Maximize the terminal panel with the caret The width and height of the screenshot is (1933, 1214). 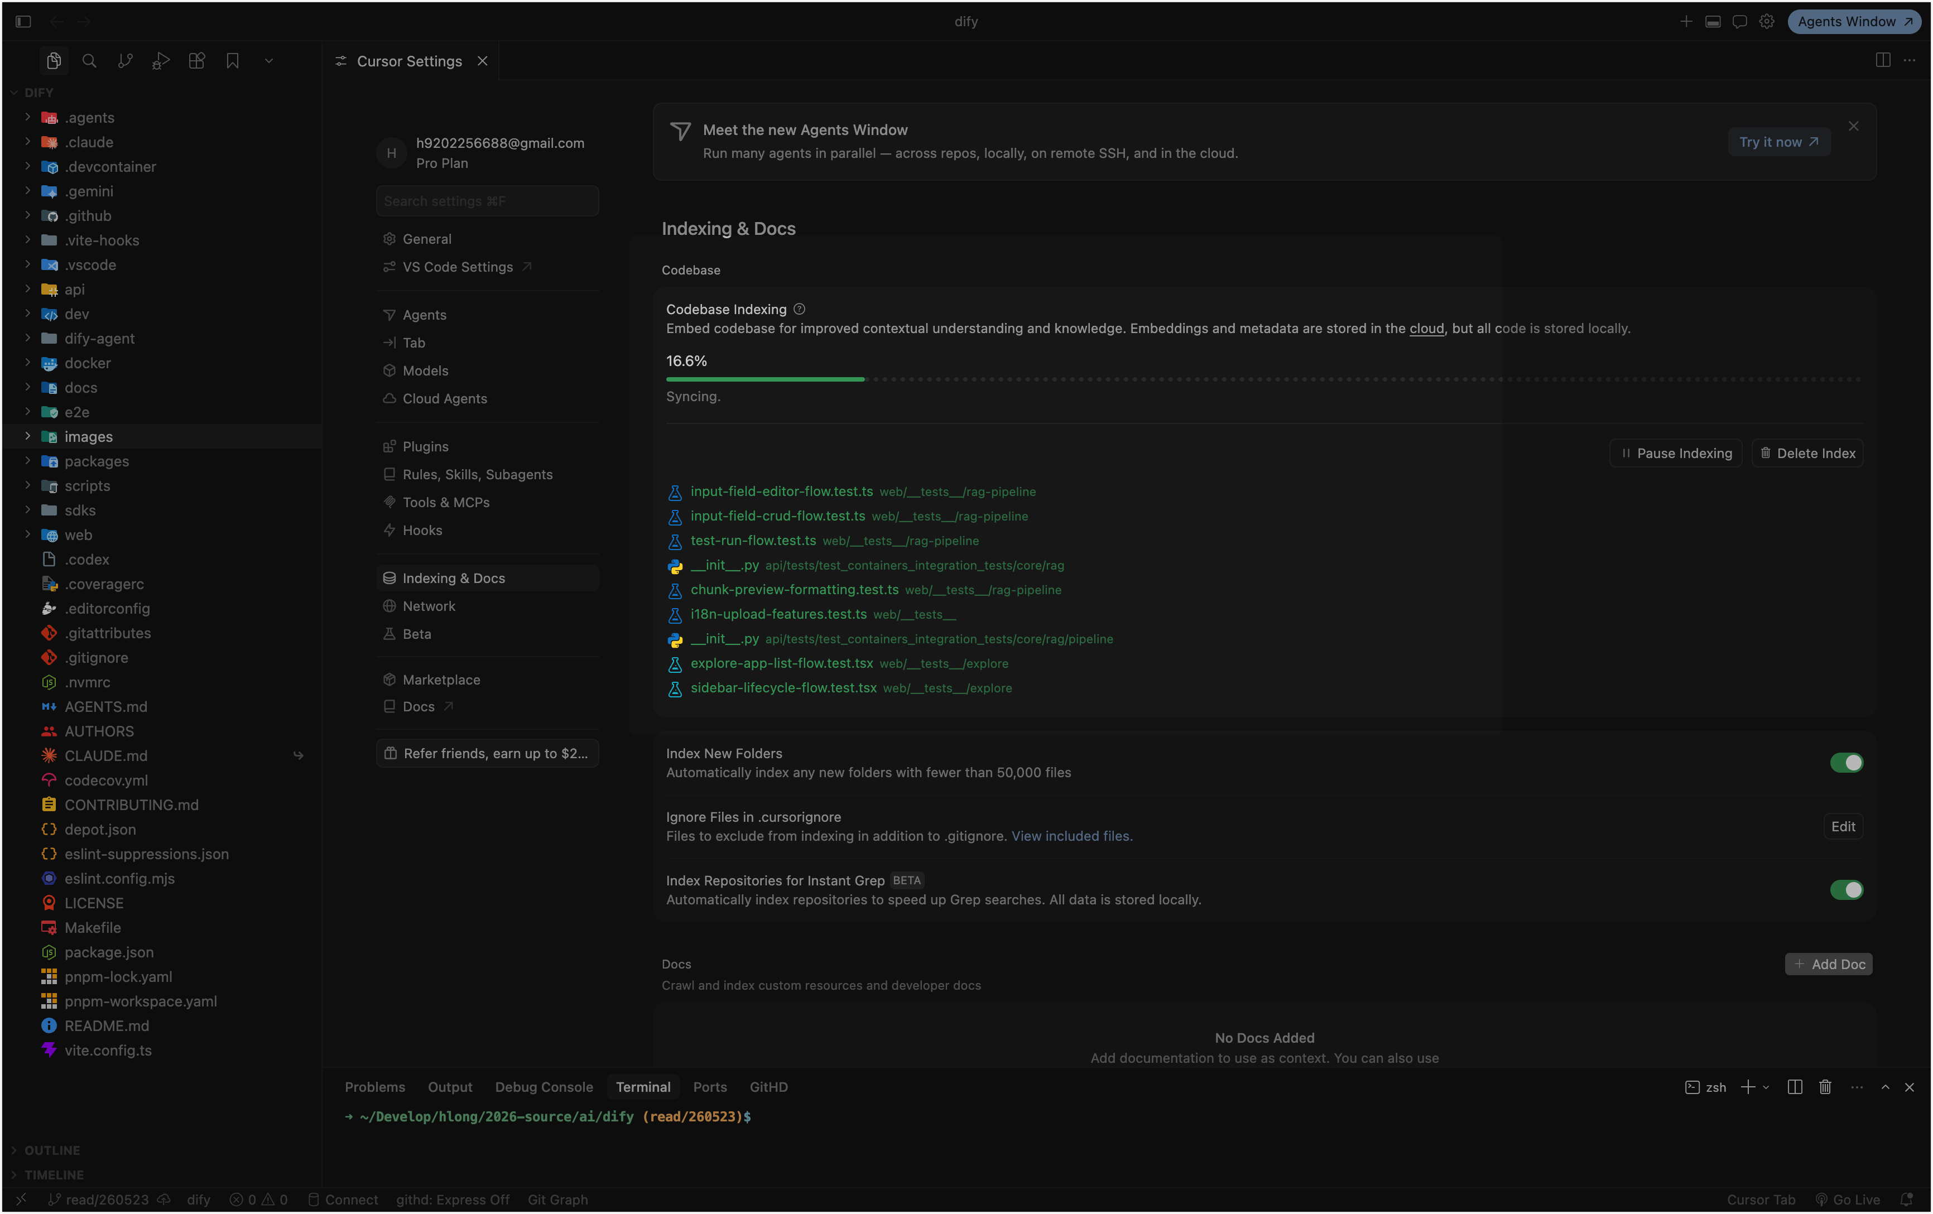tap(1886, 1087)
